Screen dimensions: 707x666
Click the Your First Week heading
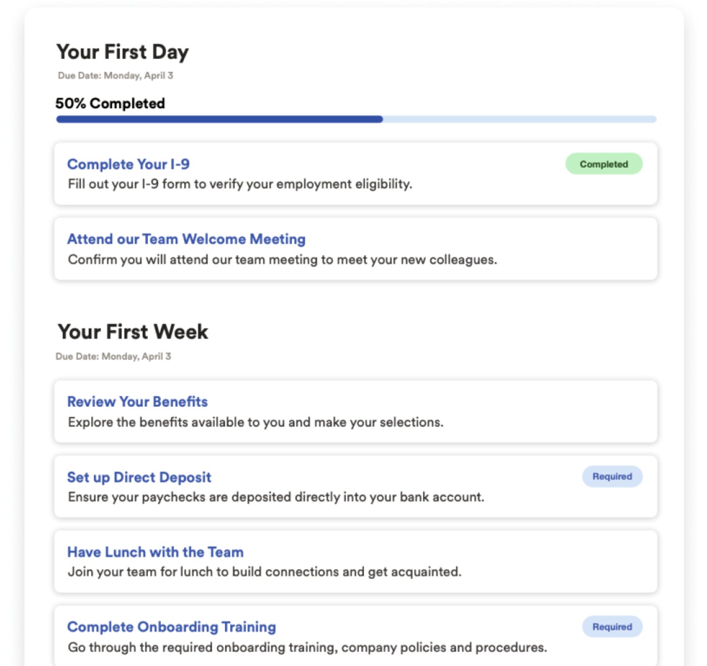pos(133,332)
